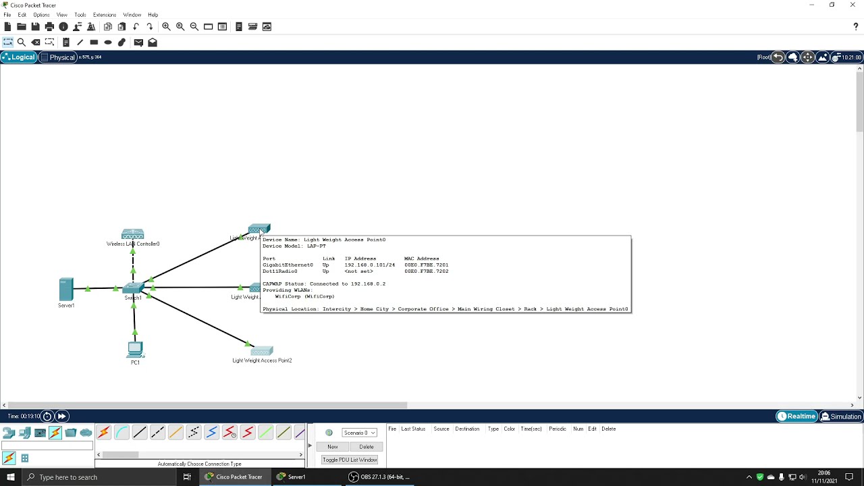
Task: Open the Extensions menu
Action: click(105, 15)
